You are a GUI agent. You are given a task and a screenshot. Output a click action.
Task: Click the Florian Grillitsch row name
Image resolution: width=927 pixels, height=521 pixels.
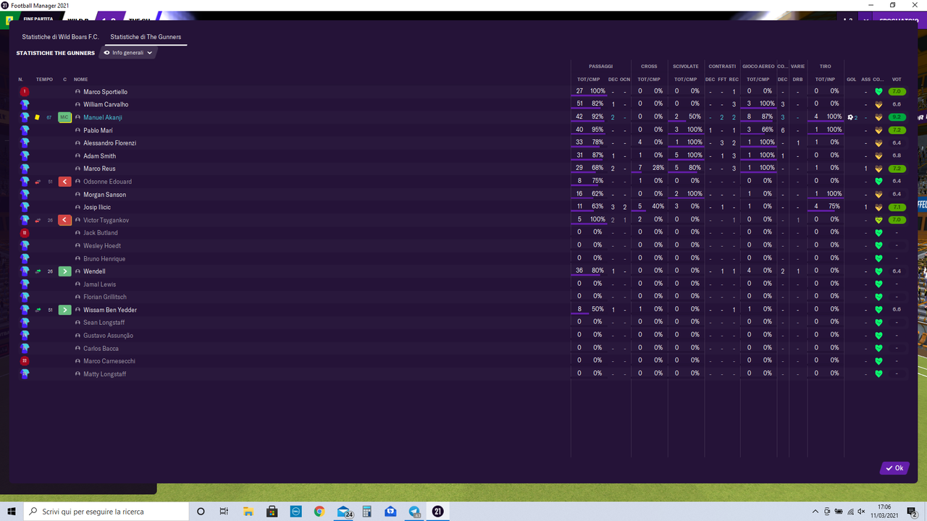coord(105,297)
